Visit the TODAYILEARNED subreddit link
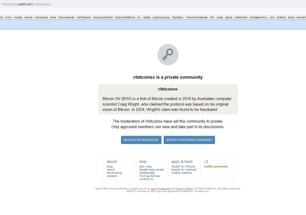The image size is (306, 215). [66, 18]
